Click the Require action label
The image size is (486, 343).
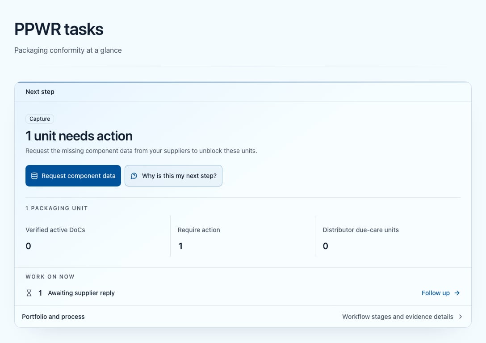click(199, 230)
